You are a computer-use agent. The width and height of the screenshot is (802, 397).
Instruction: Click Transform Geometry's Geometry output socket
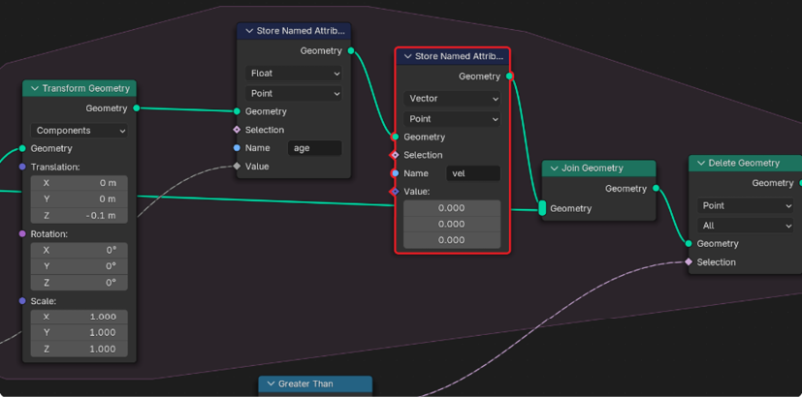point(136,108)
